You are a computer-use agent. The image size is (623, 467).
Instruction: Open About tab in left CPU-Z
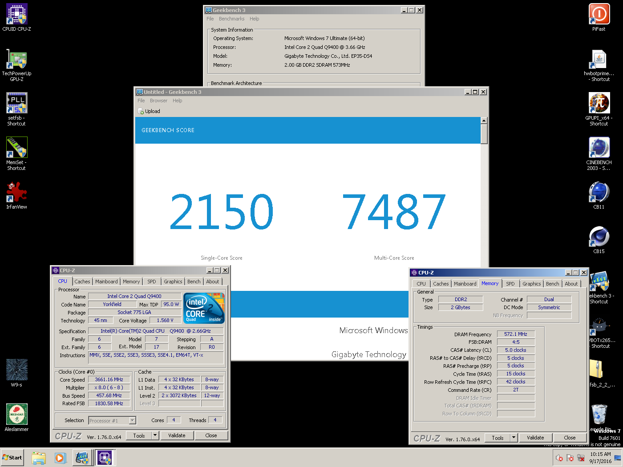pyautogui.click(x=213, y=282)
